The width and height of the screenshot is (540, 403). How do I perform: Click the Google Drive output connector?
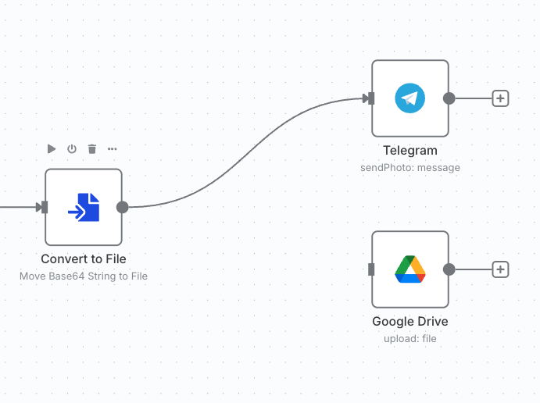coord(449,269)
